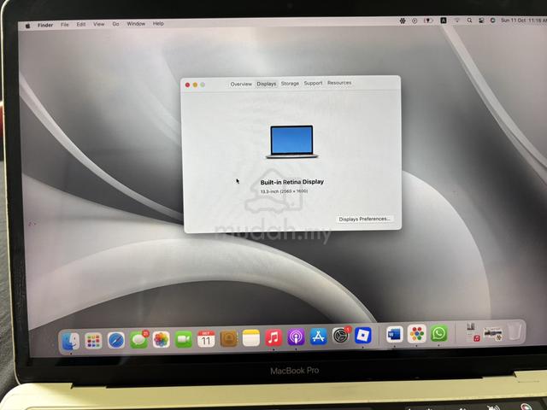
Task: Open the Go menu
Action: click(116, 24)
